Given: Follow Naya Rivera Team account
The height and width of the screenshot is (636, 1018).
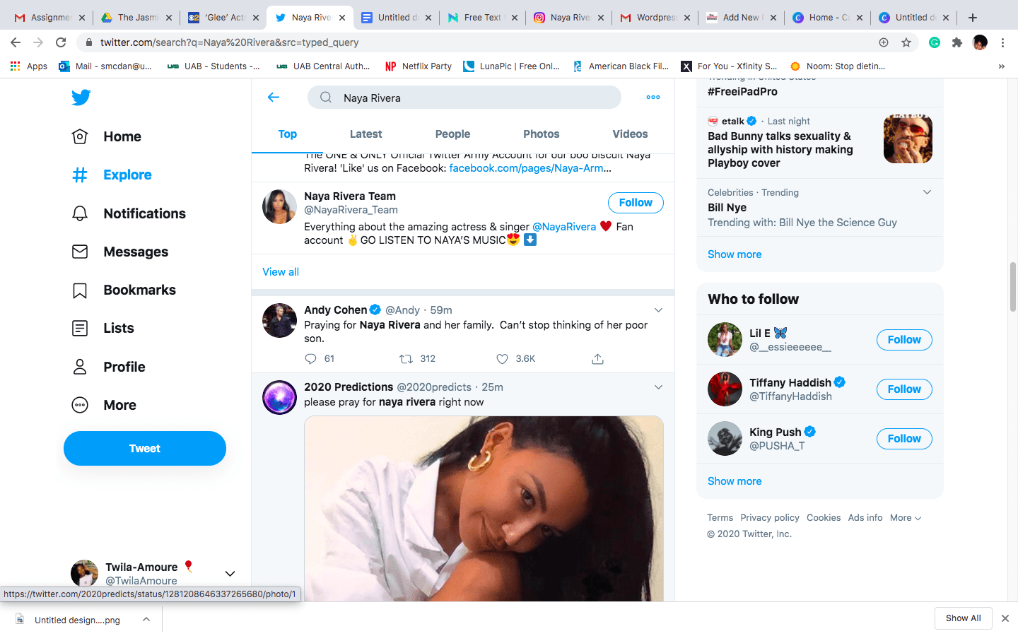Looking at the screenshot, I should click(636, 203).
